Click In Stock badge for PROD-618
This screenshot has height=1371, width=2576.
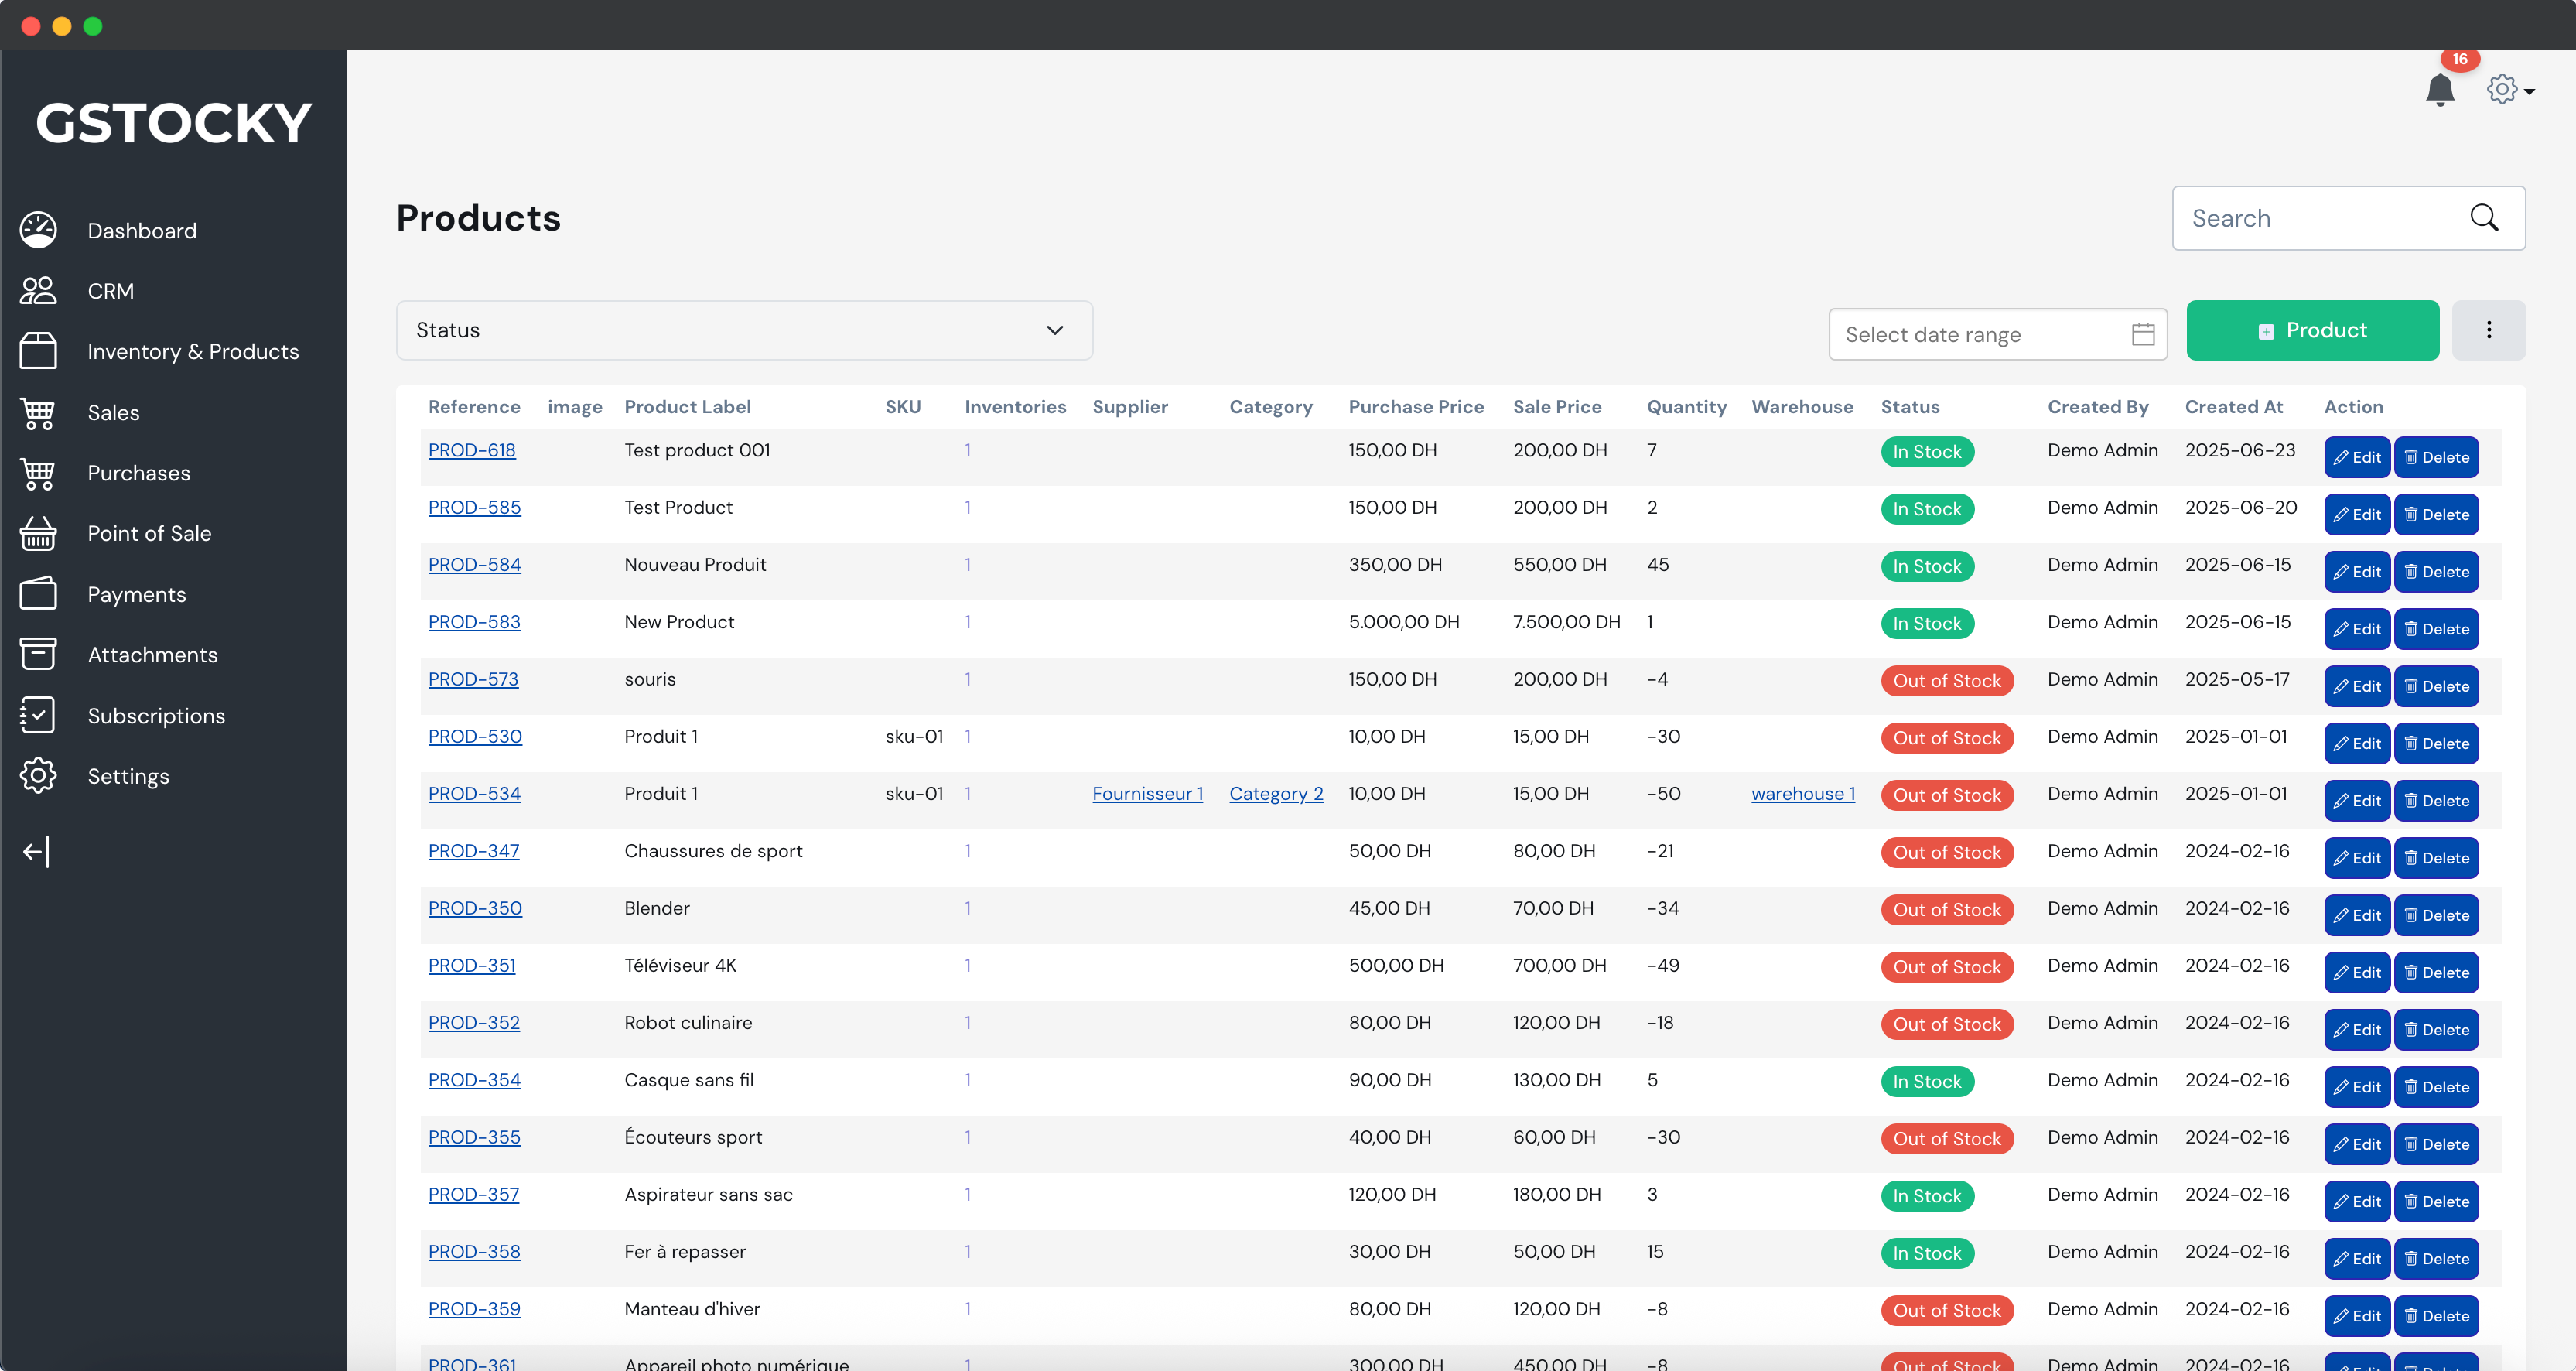coord(1927,452)
